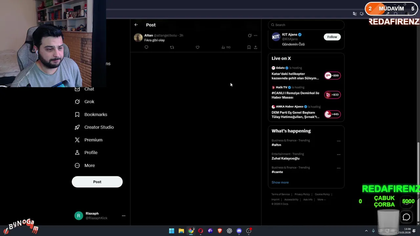420x236 pixels.
Task: Share Altan's post
Action: [256, 47]
